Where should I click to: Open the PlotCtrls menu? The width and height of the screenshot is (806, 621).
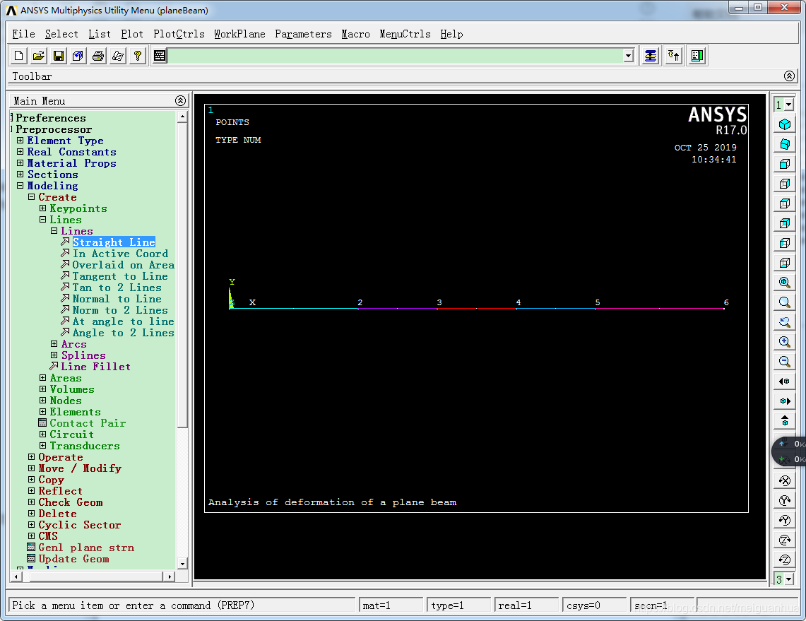(x=179, y=34)
